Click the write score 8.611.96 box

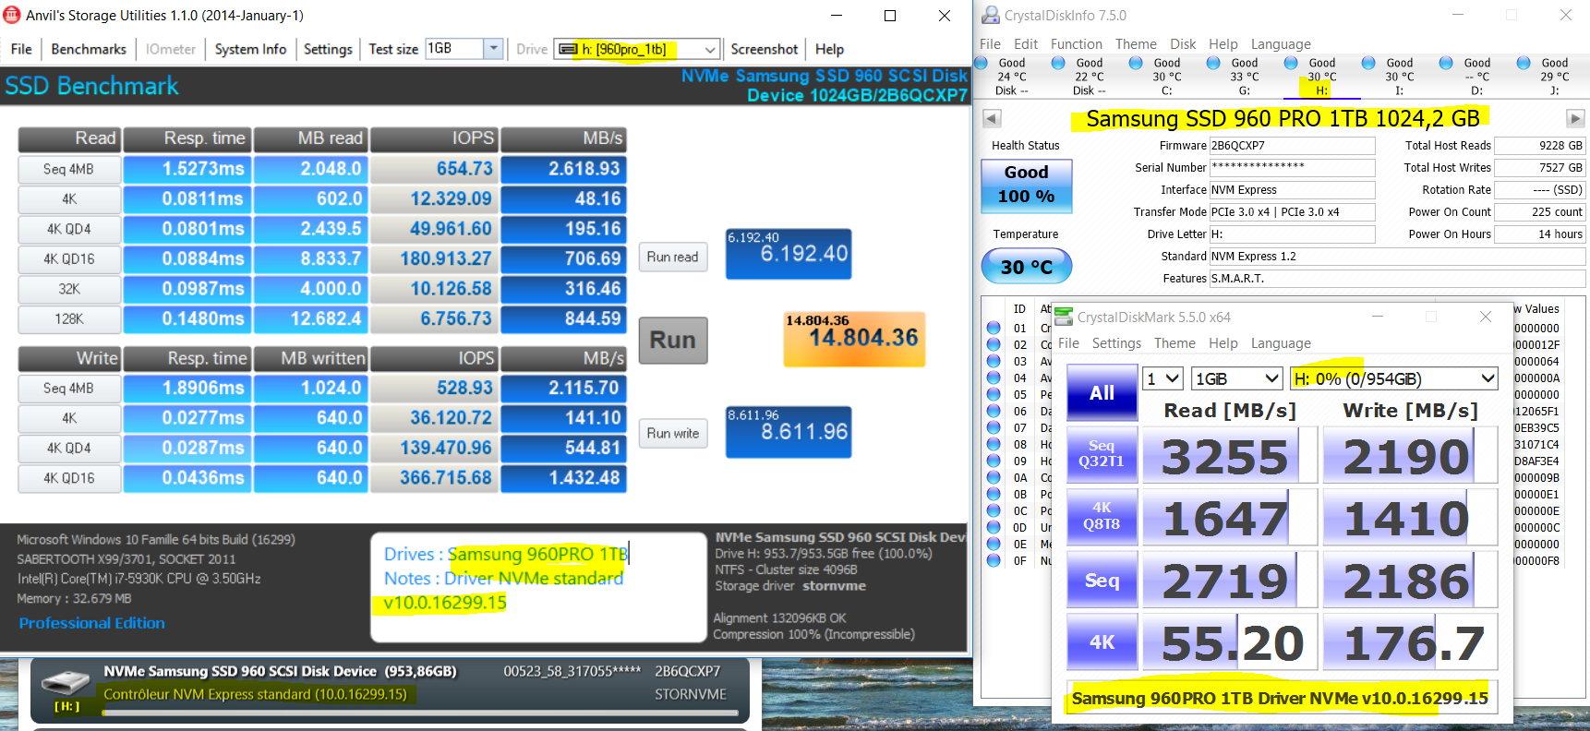pos(789,433)
